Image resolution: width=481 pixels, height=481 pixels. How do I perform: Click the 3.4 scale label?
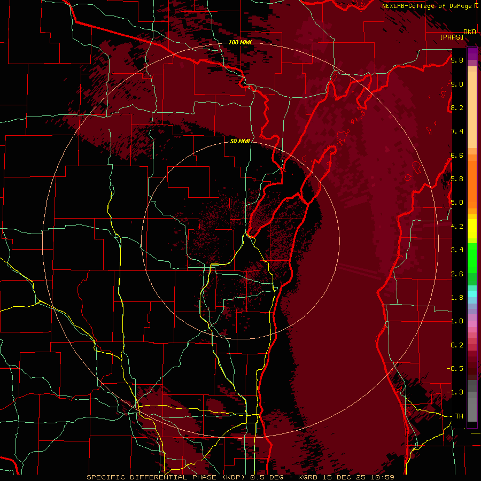pyautogui.click(x=457, y=250)
